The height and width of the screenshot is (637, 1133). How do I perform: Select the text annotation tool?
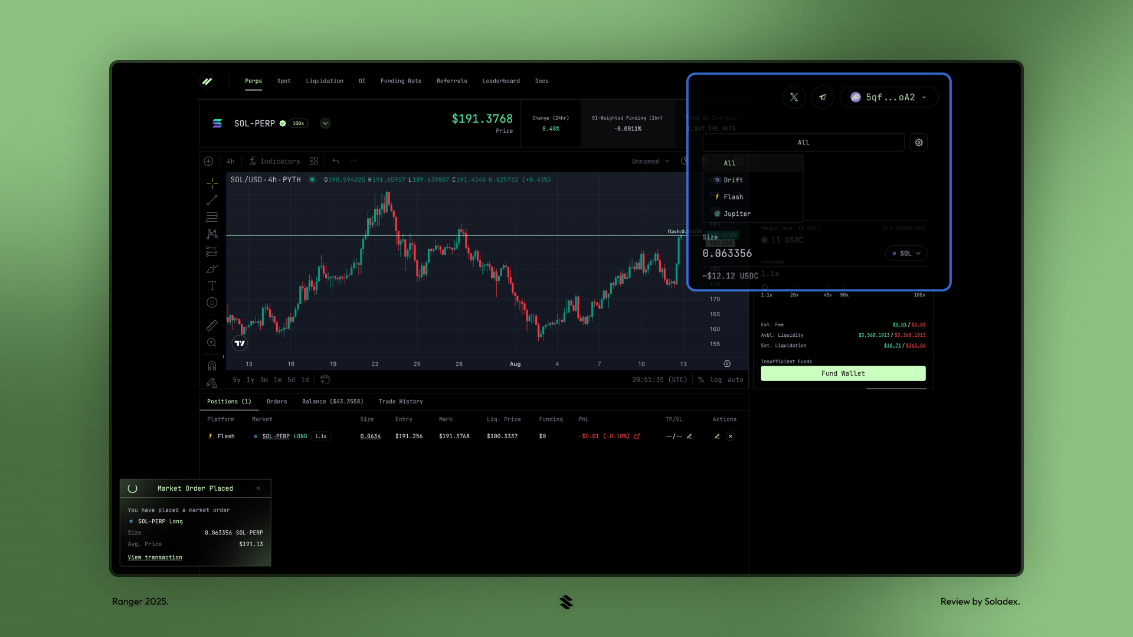pos(212,285)
